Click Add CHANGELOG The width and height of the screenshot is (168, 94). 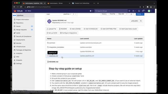tap(91, 29)
